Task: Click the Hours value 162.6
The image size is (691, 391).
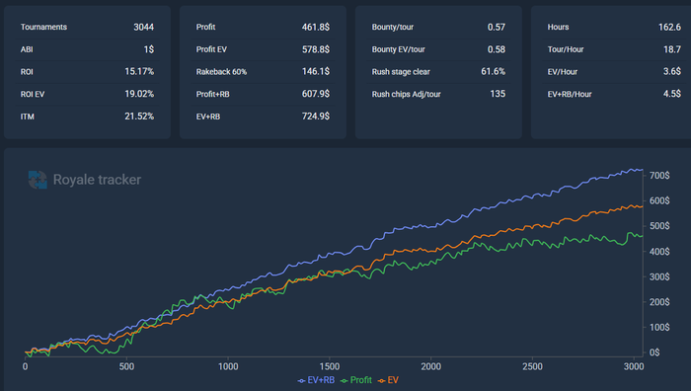Action: pos(669,27)
